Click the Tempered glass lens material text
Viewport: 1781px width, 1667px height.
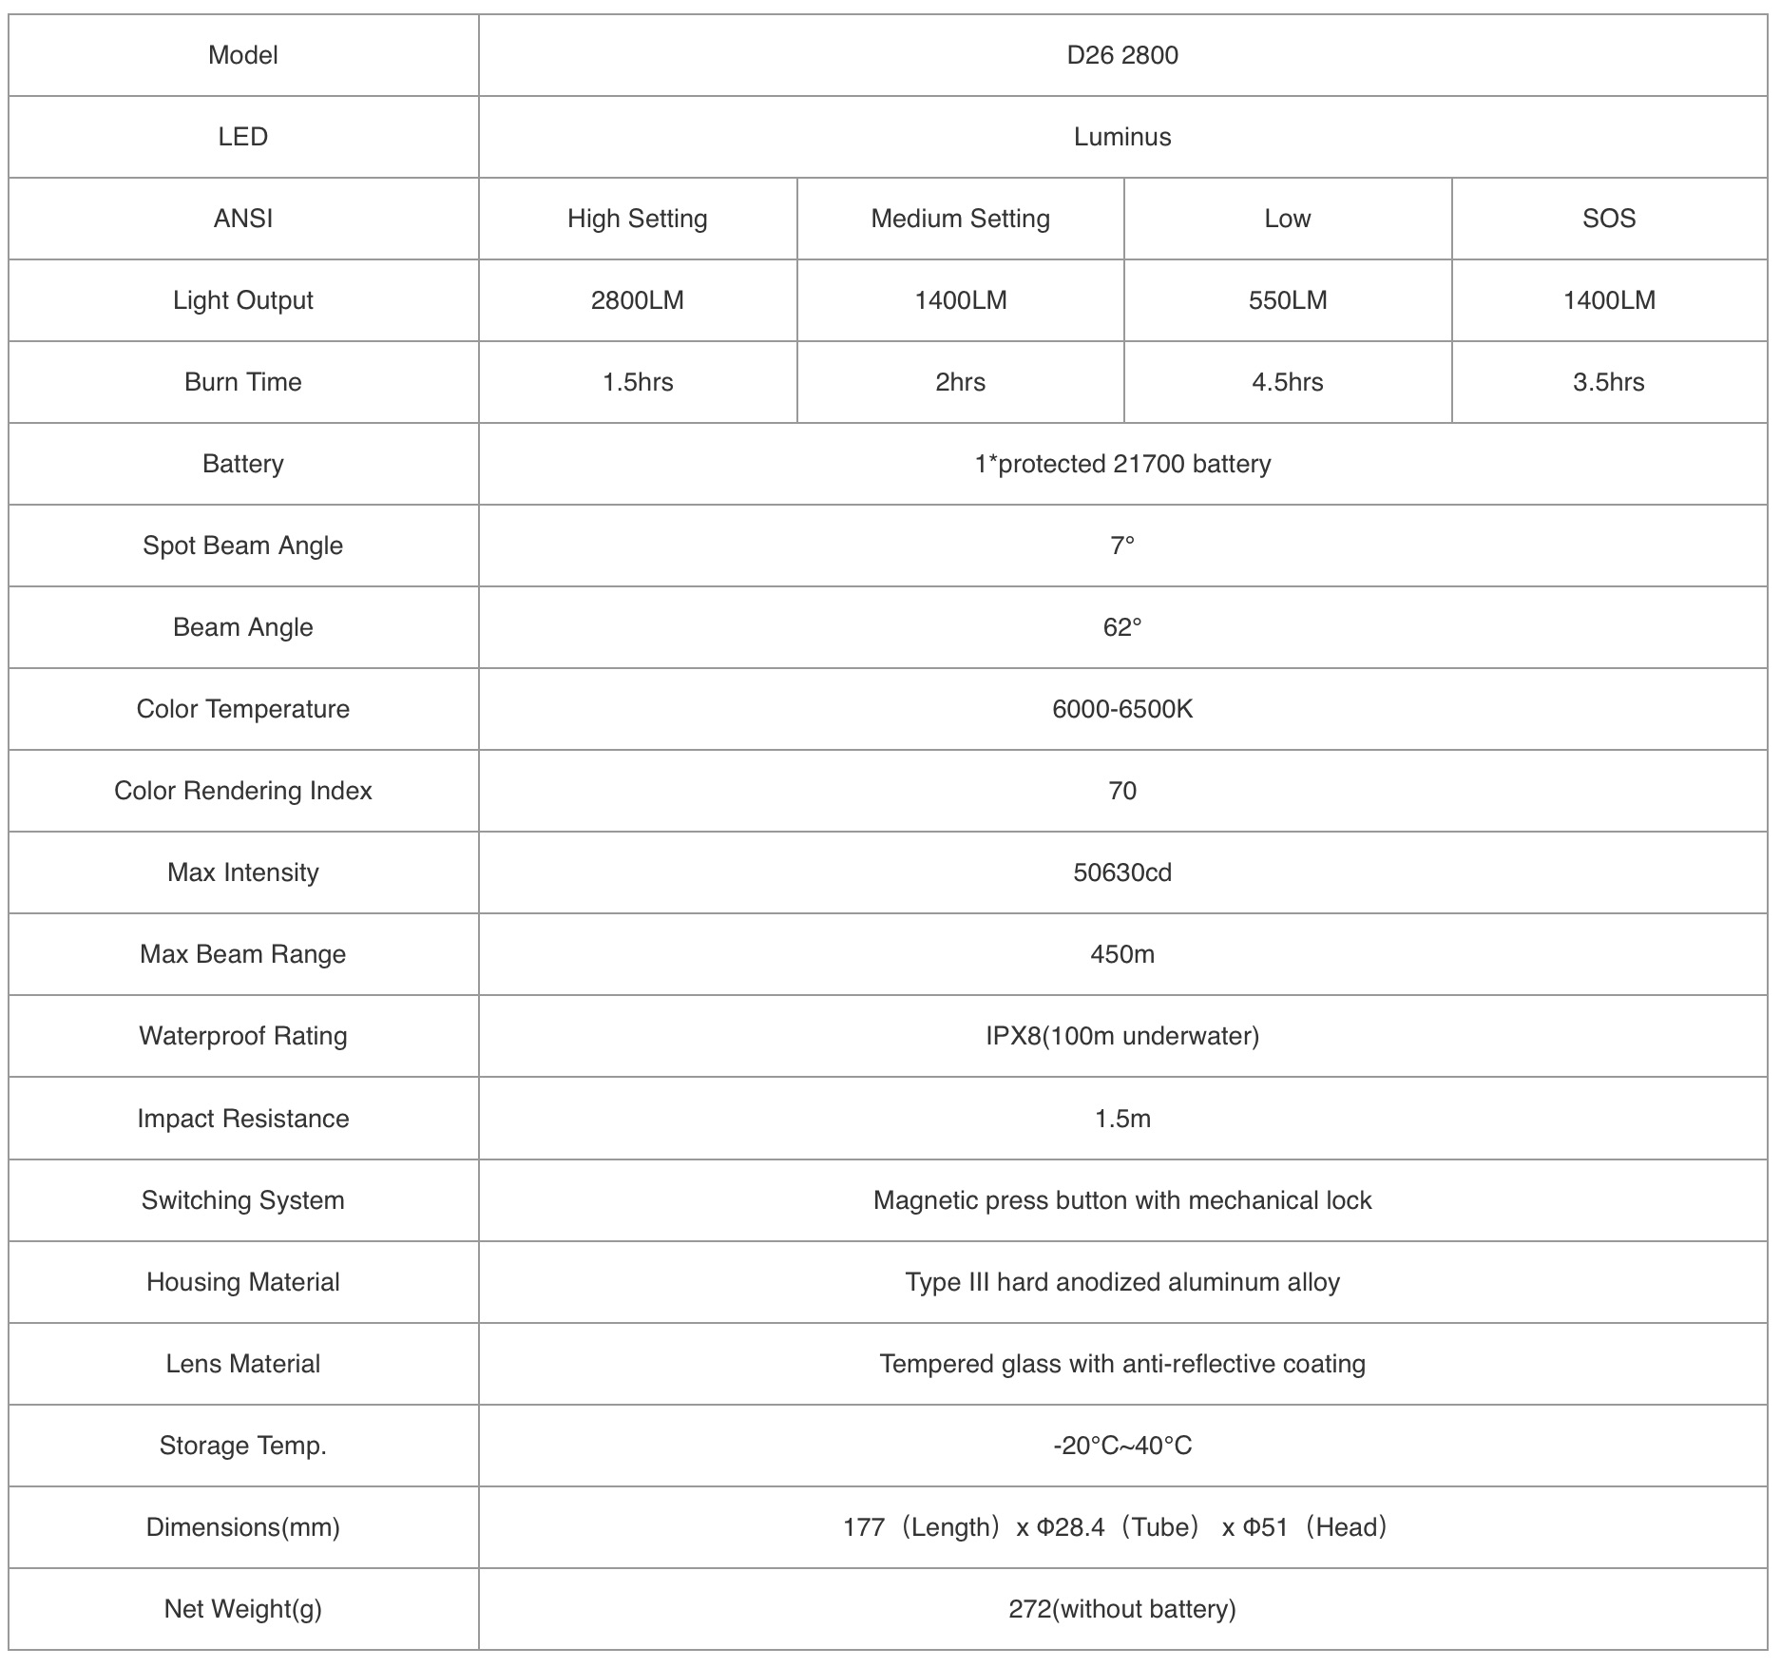1121,1364
